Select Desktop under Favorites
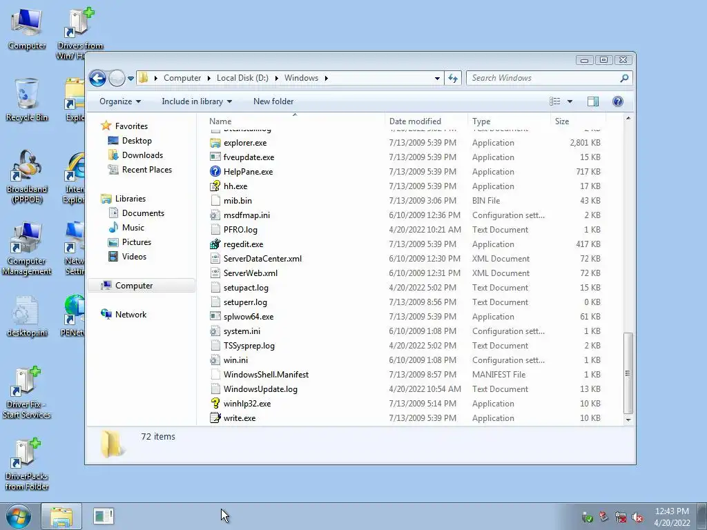Viewport: 707px width, 530px height. coord(137,141)
